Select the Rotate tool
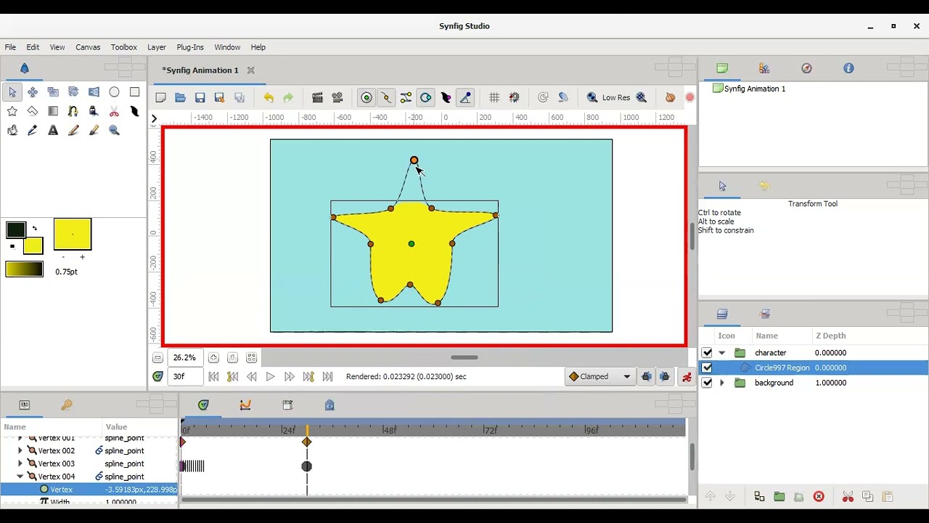Viewport: 929px width, 523px height. click(73, 92)
